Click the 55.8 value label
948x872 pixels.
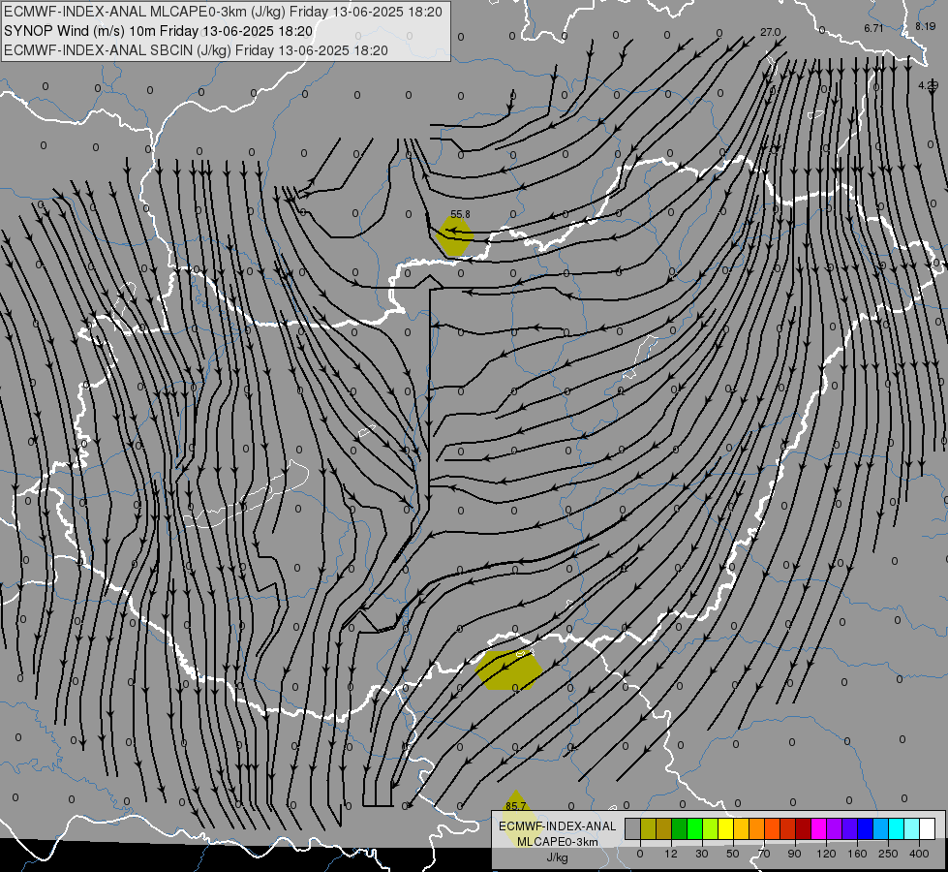[460, 214]
